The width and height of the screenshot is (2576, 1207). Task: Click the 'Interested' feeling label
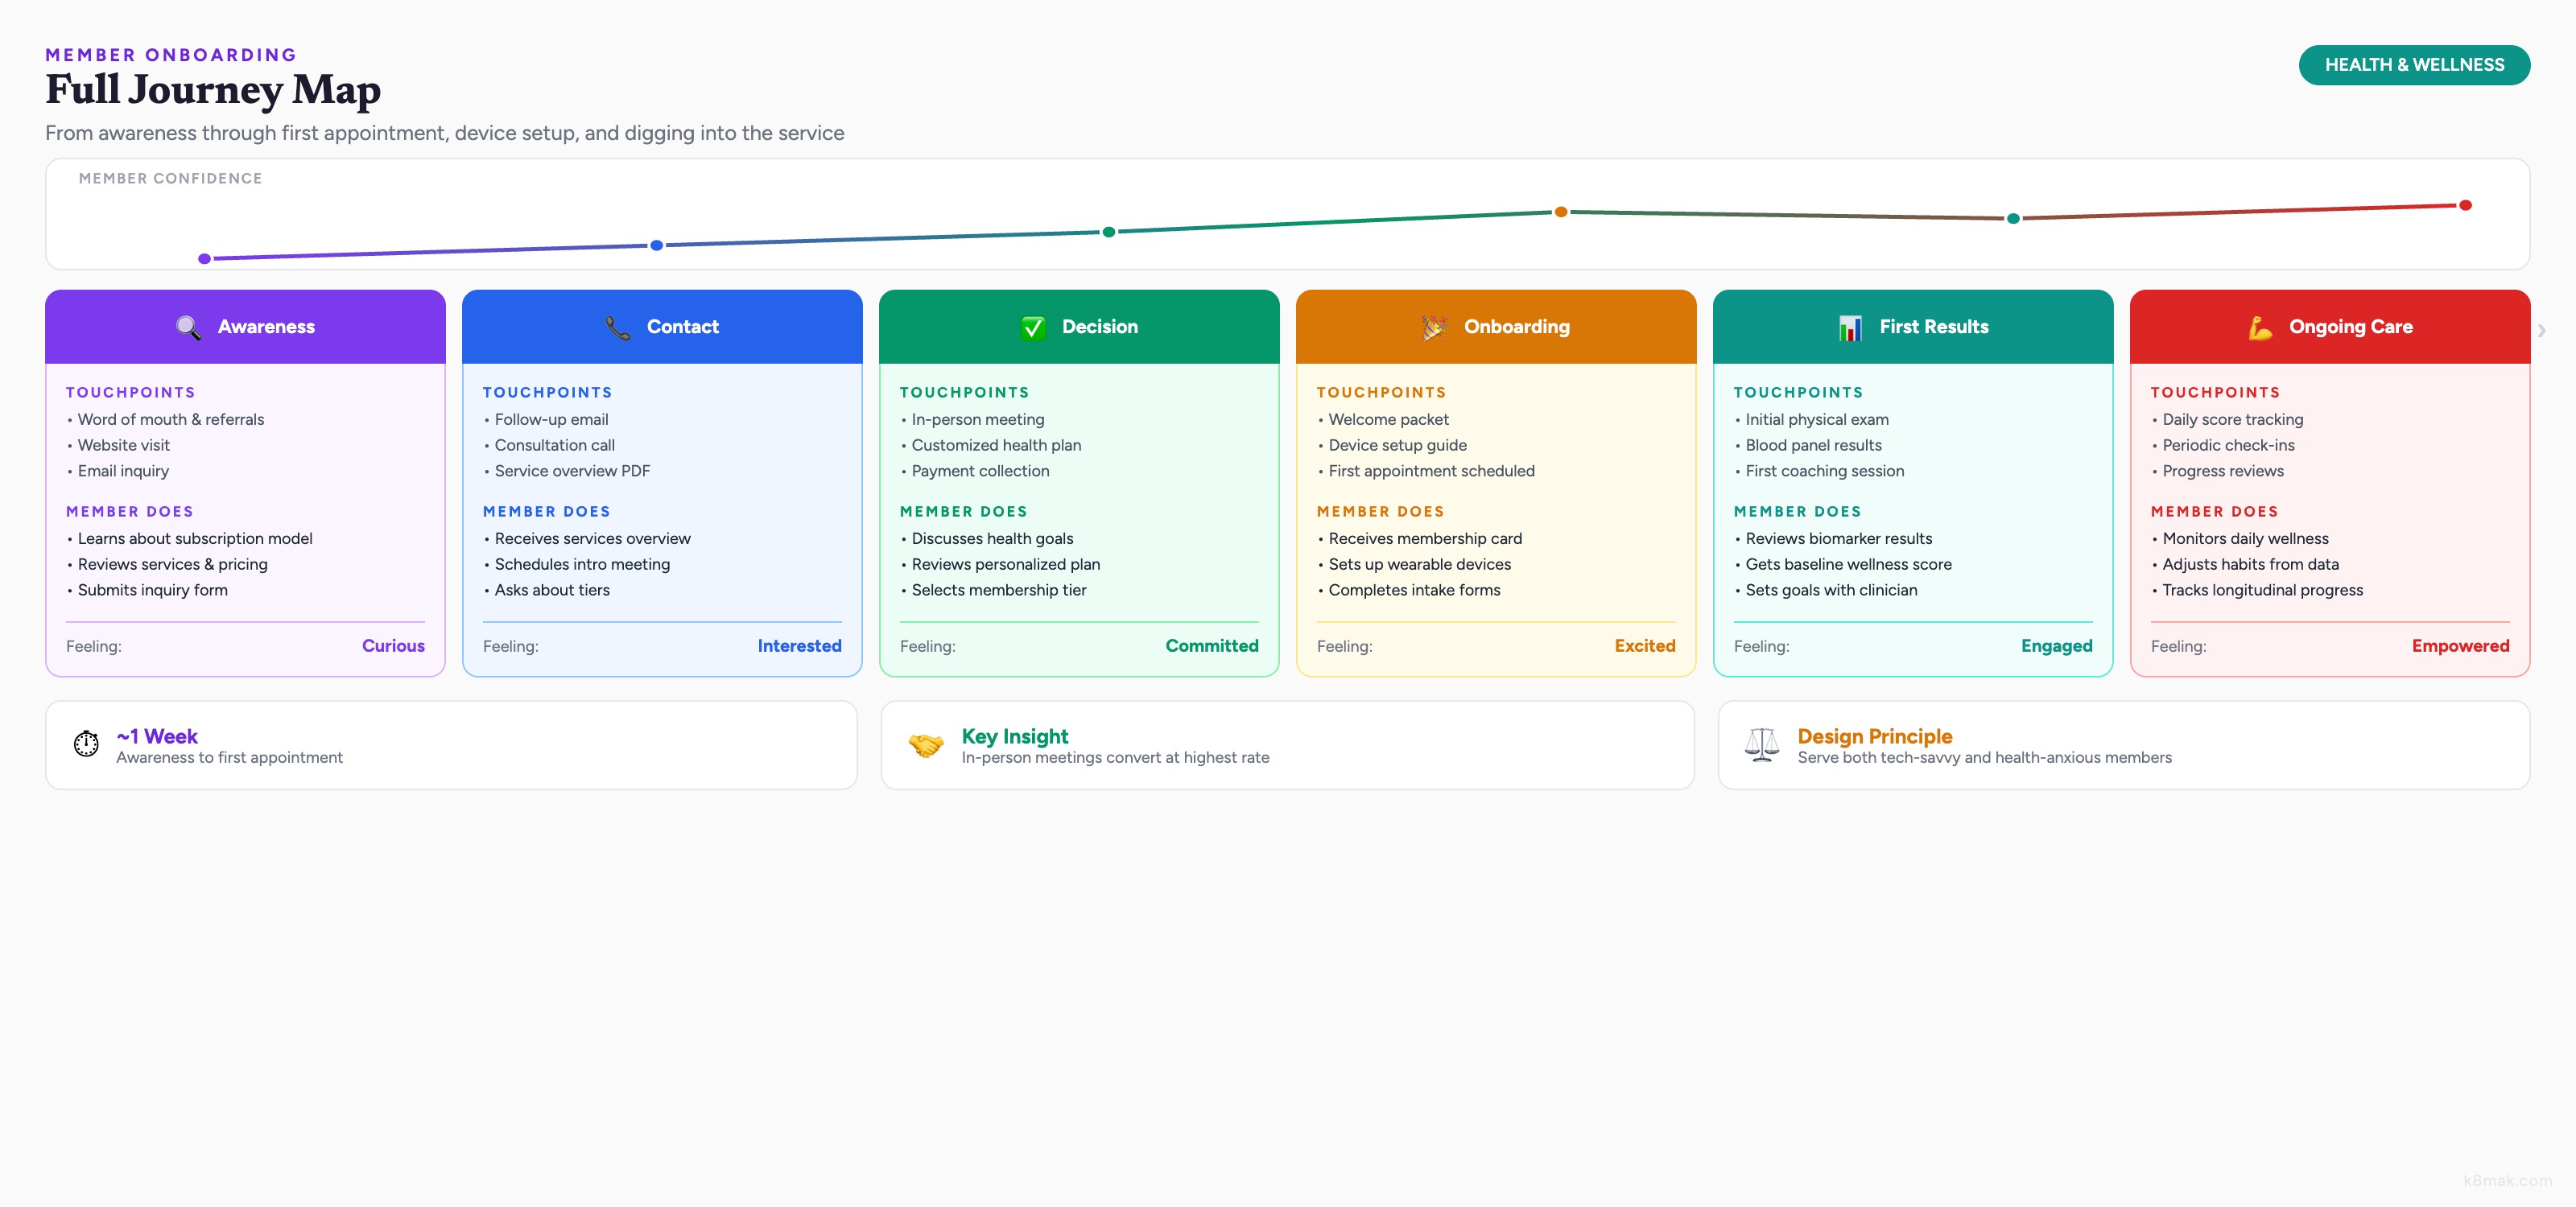tap(799, 646)
